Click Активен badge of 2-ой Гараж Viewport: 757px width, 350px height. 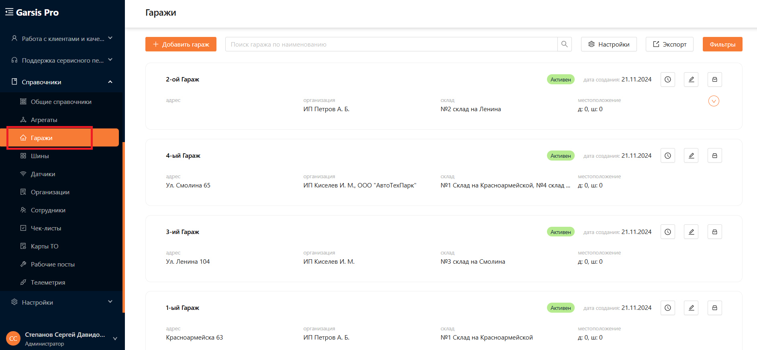(561, 79)
